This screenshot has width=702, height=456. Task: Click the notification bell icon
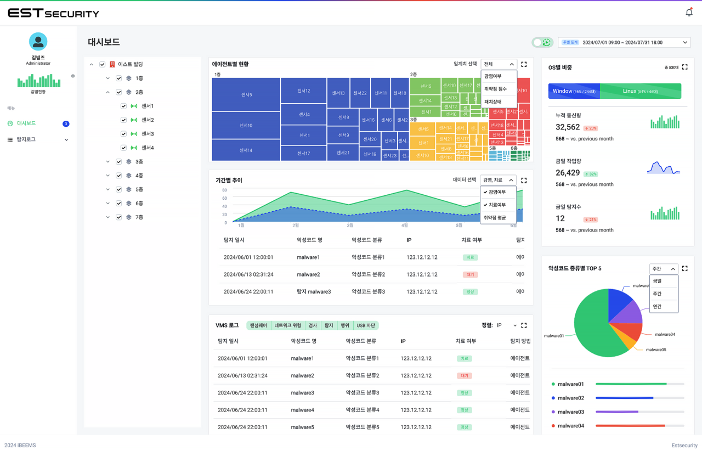pyautogui.click(x=689, y=13)
